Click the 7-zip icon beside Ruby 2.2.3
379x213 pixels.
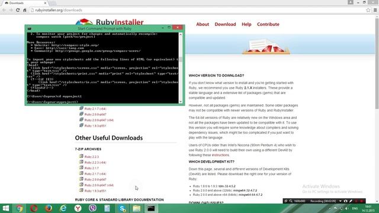(x=82, y=156)
